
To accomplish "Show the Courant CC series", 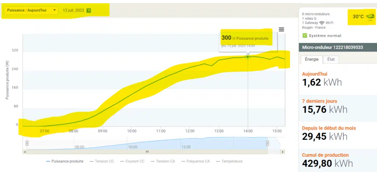I will pos(132,161).
